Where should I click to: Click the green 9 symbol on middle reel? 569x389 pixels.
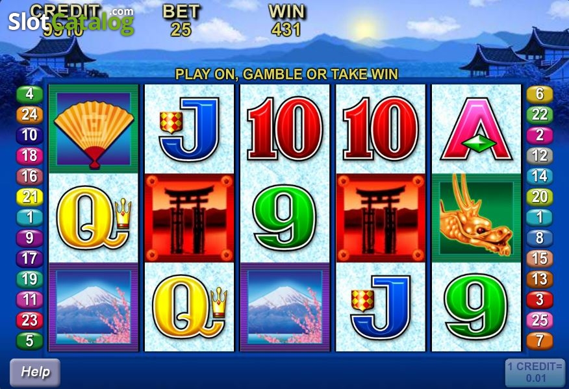(x=285, y=218)
